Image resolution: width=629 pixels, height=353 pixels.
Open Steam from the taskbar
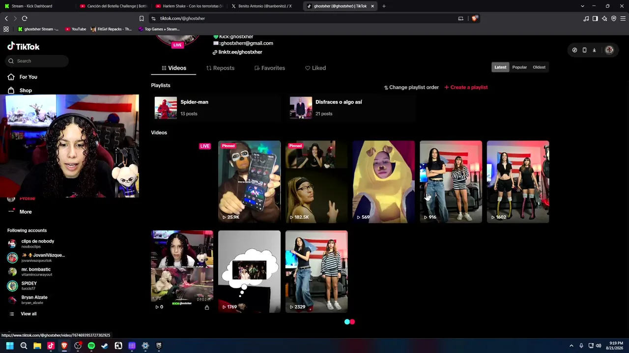105,346
